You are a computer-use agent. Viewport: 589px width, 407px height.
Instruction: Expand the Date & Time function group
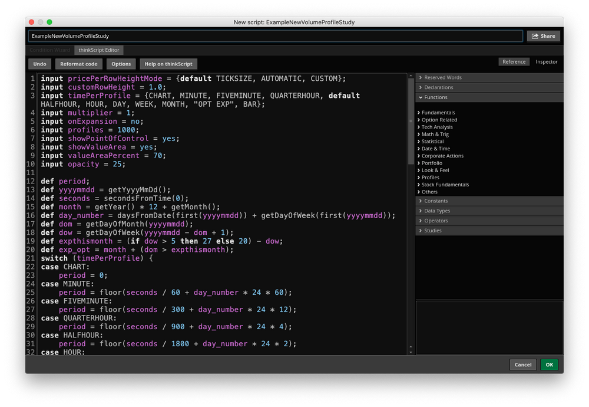click(435, 149)
